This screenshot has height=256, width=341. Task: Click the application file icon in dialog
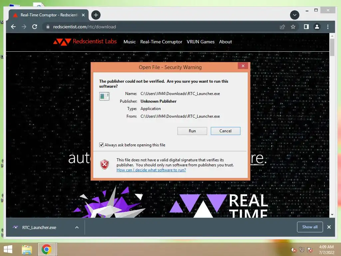[x=104, y=96]
